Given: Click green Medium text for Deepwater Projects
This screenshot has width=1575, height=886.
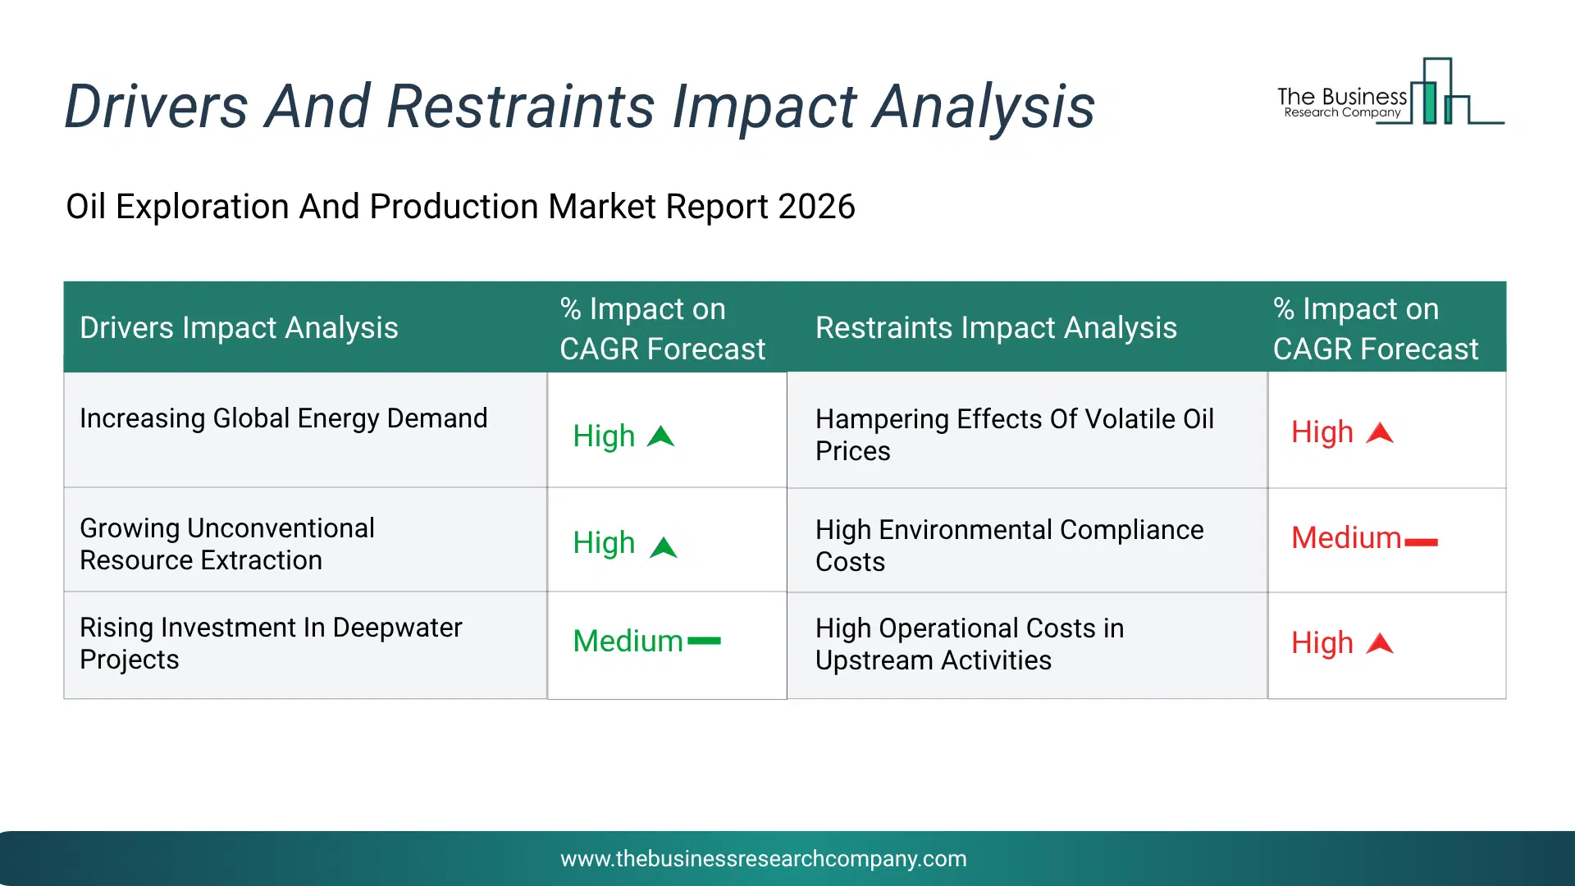Looking at the screenshot, I should [628, 641].
